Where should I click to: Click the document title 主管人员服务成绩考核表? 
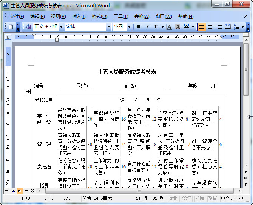coord(127,72)
